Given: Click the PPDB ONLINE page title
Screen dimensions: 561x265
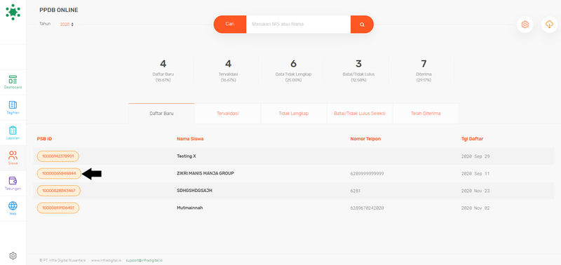Looking at the screenshot, I should [59, 10].
